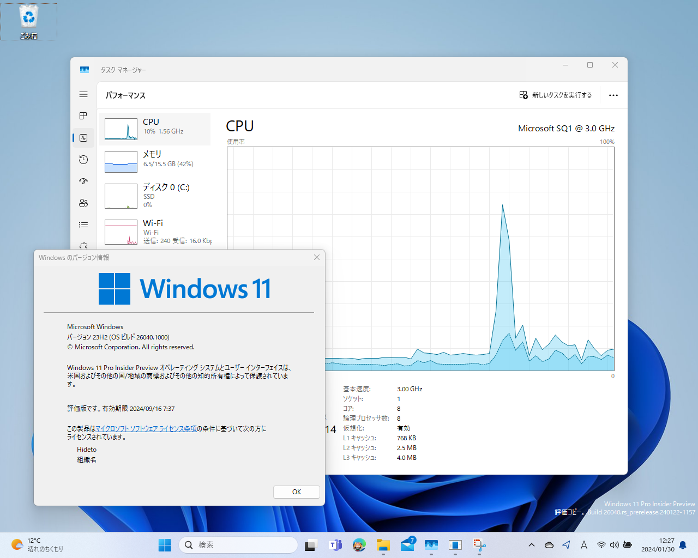Click the winver dialog taskbar icon
The image size is (698, 558).
pos(455,545)
